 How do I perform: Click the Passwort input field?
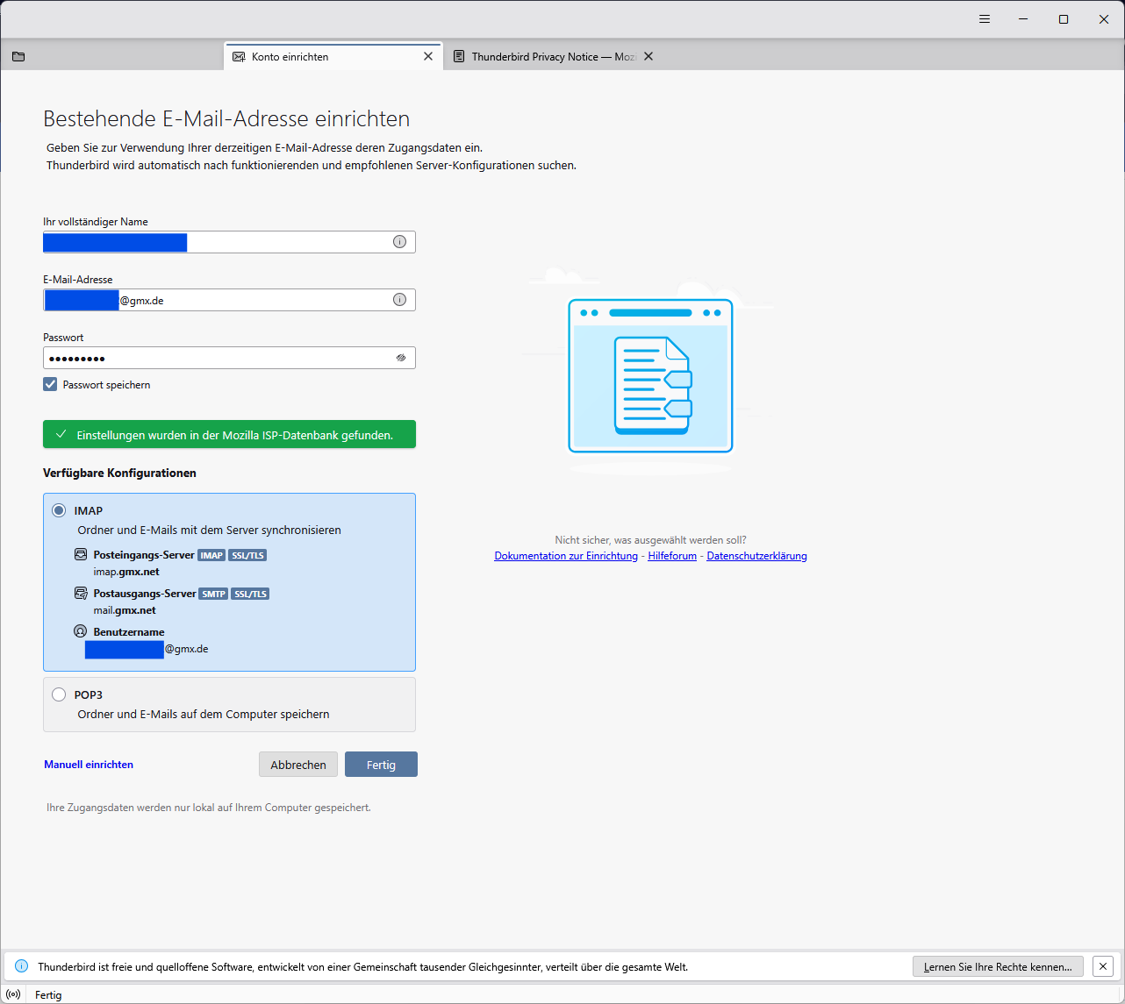229,358
